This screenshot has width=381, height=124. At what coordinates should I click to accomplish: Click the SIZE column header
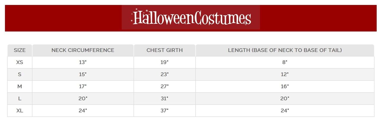pyautogui.click(x=20, y=50)
